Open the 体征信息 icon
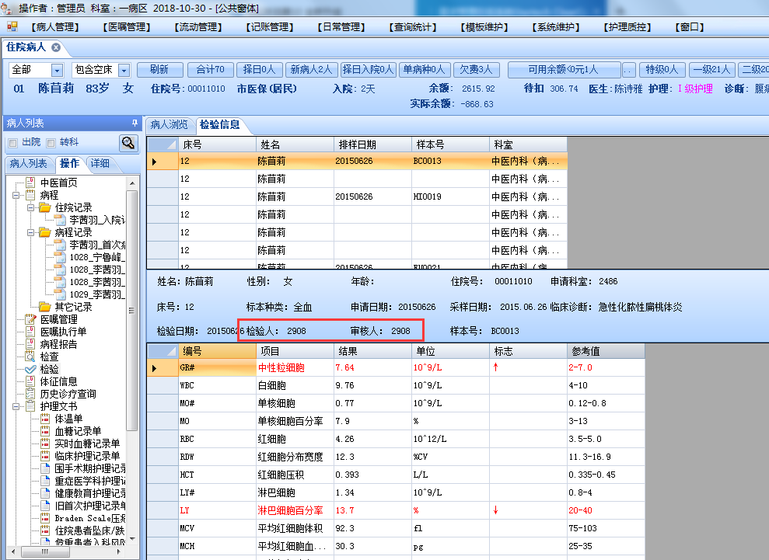The image size is (769, 560). (30, 381)
